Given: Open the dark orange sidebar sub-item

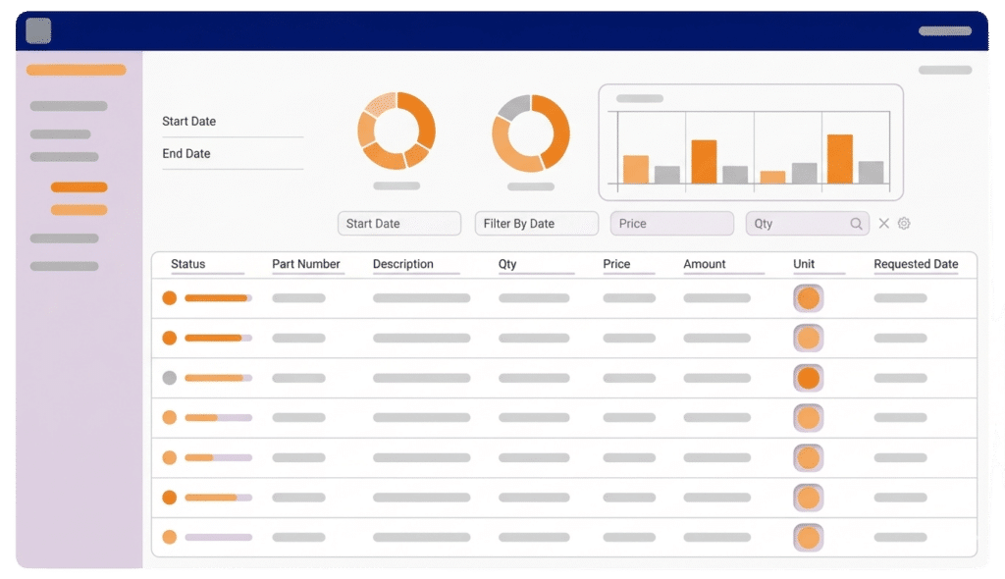Looking at the screenshot, I should coord(79,187).
